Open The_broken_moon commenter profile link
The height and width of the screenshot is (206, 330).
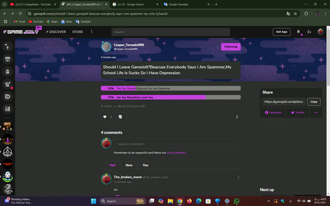tap(128, 177)
